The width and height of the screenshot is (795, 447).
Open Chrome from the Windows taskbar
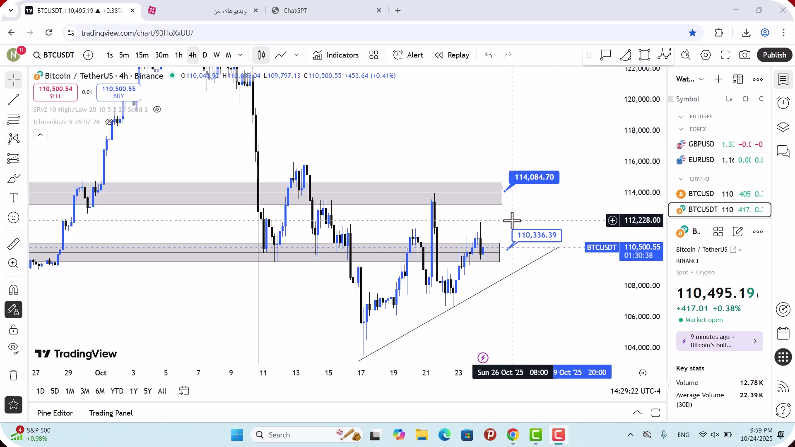pyautogui.click(x=513, y=435)
